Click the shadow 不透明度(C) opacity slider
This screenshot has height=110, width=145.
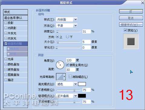coord(69,102)
